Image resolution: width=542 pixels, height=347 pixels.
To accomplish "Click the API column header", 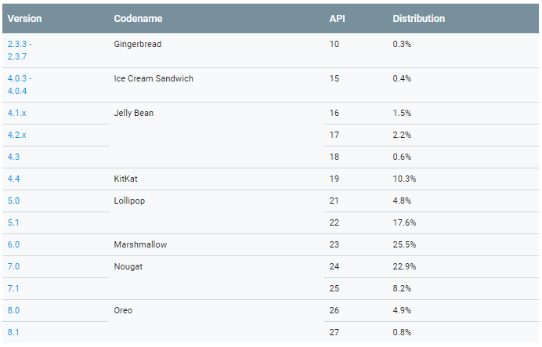I will click(x=338, y=19).
